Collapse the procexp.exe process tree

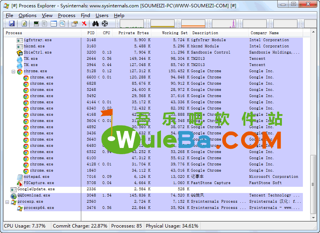[x=7, y=202]
